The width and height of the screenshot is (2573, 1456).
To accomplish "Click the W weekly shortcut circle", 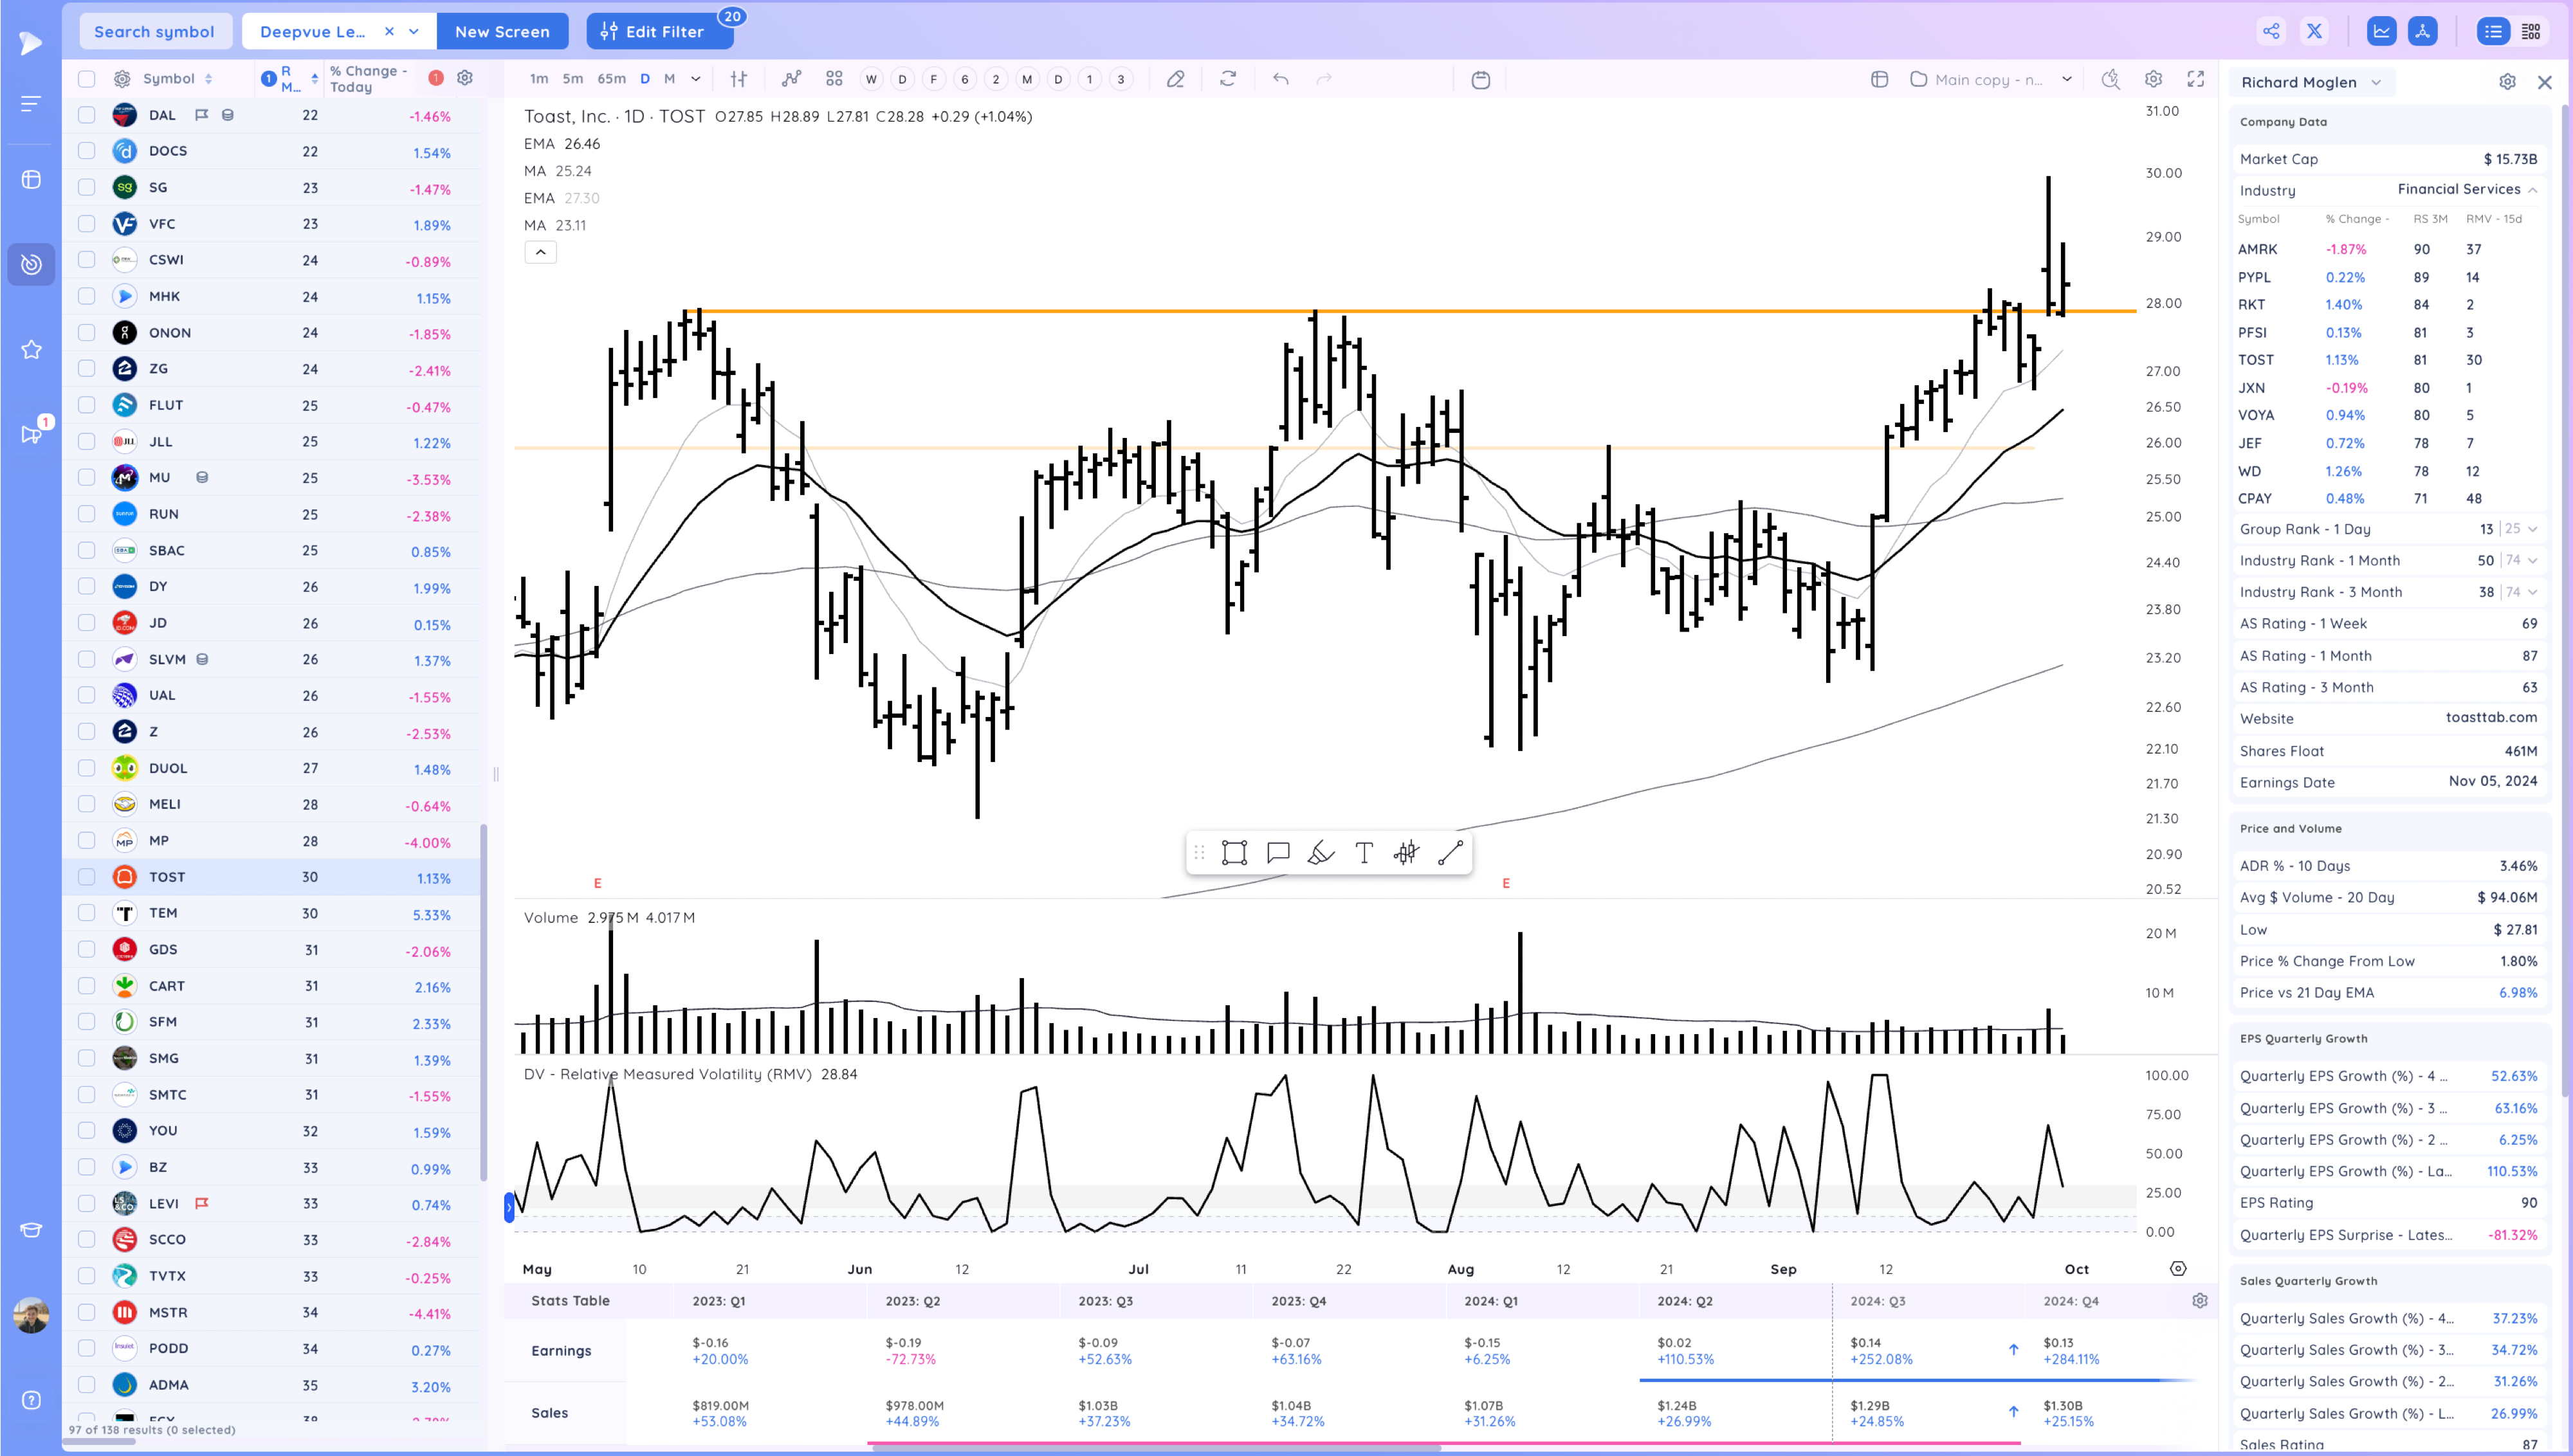I will point(871,79).
